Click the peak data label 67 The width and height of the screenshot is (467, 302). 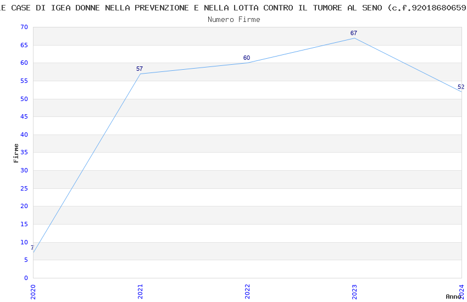pos(354,33)
